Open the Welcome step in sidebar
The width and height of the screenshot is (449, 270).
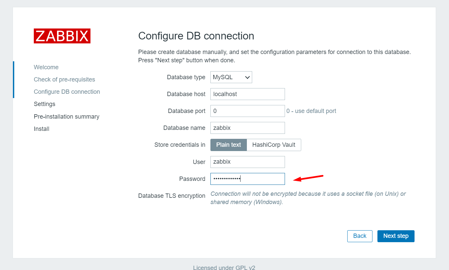pos(46,67)
